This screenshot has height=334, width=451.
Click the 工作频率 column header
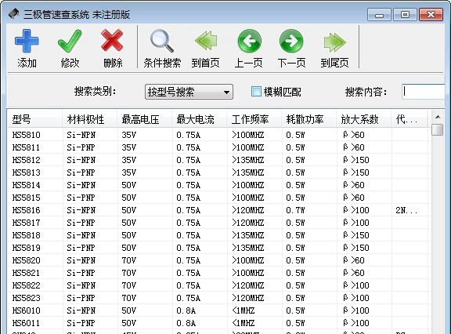tap(254, 119)
